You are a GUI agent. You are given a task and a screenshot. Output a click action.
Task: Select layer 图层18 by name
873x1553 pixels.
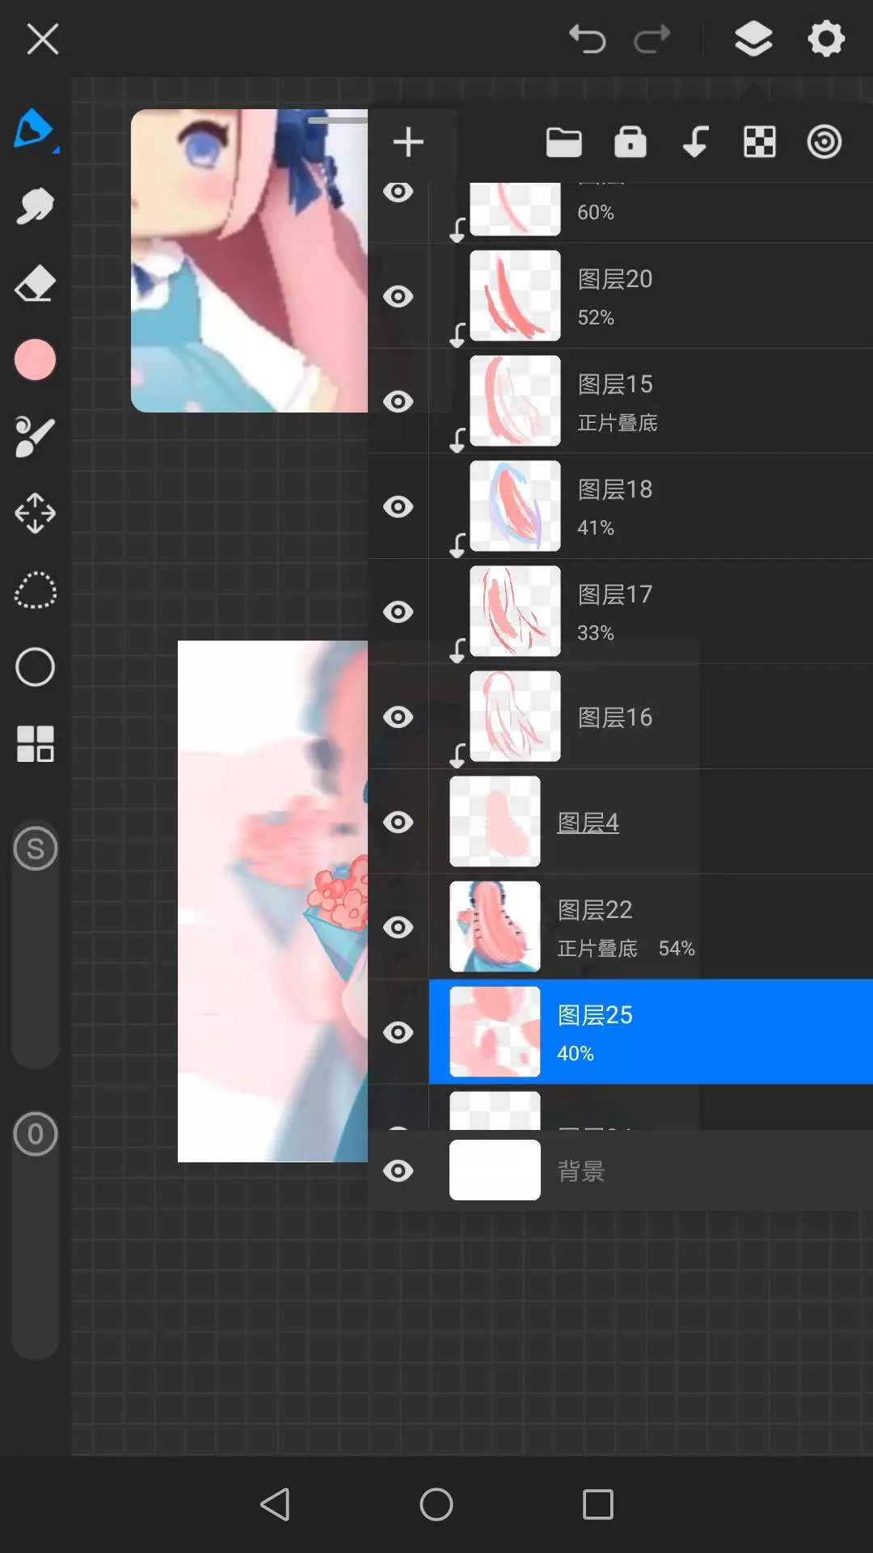615,489
